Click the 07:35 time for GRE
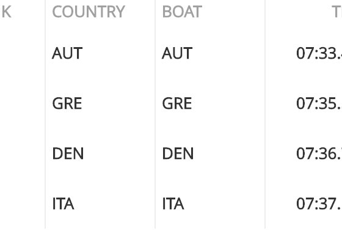342x230 pixels. (319, 103)
